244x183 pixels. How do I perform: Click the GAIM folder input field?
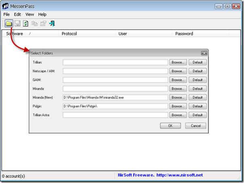pos(115,80)
